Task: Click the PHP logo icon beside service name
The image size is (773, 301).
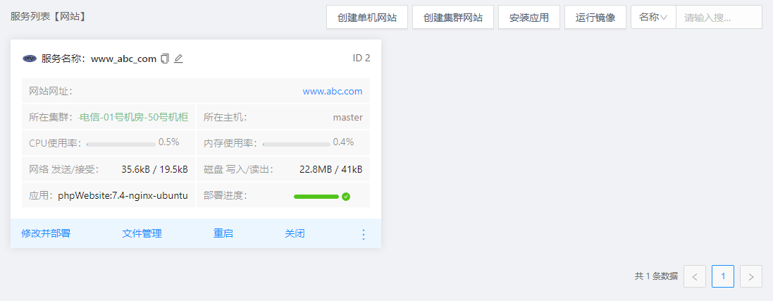Action: 30,59
